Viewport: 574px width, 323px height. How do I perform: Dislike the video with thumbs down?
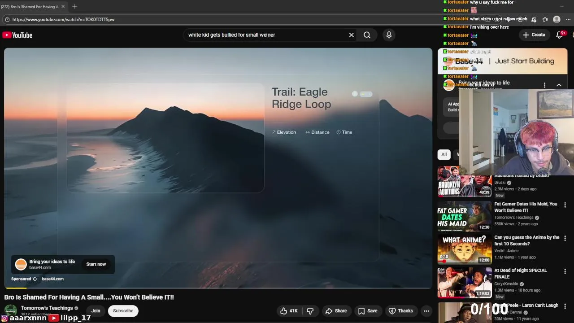point(310,311)
